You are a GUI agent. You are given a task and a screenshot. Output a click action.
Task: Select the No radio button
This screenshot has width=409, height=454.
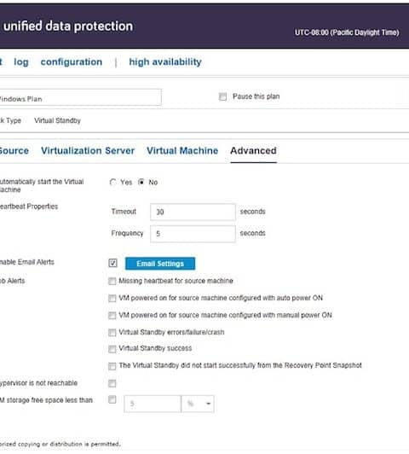[x=141, y=182]
